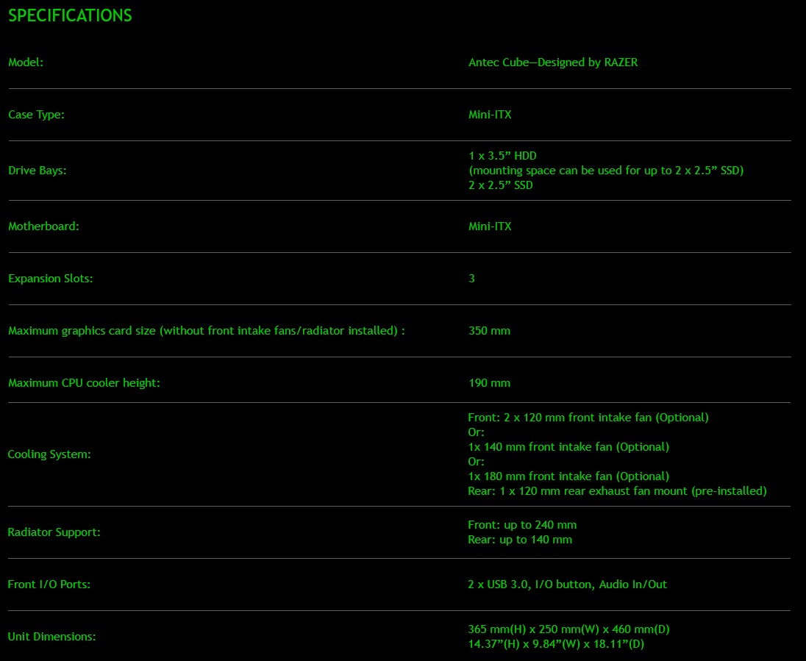Click the "Model:" row label
806x661 pixels.
[x=26, y=62]
